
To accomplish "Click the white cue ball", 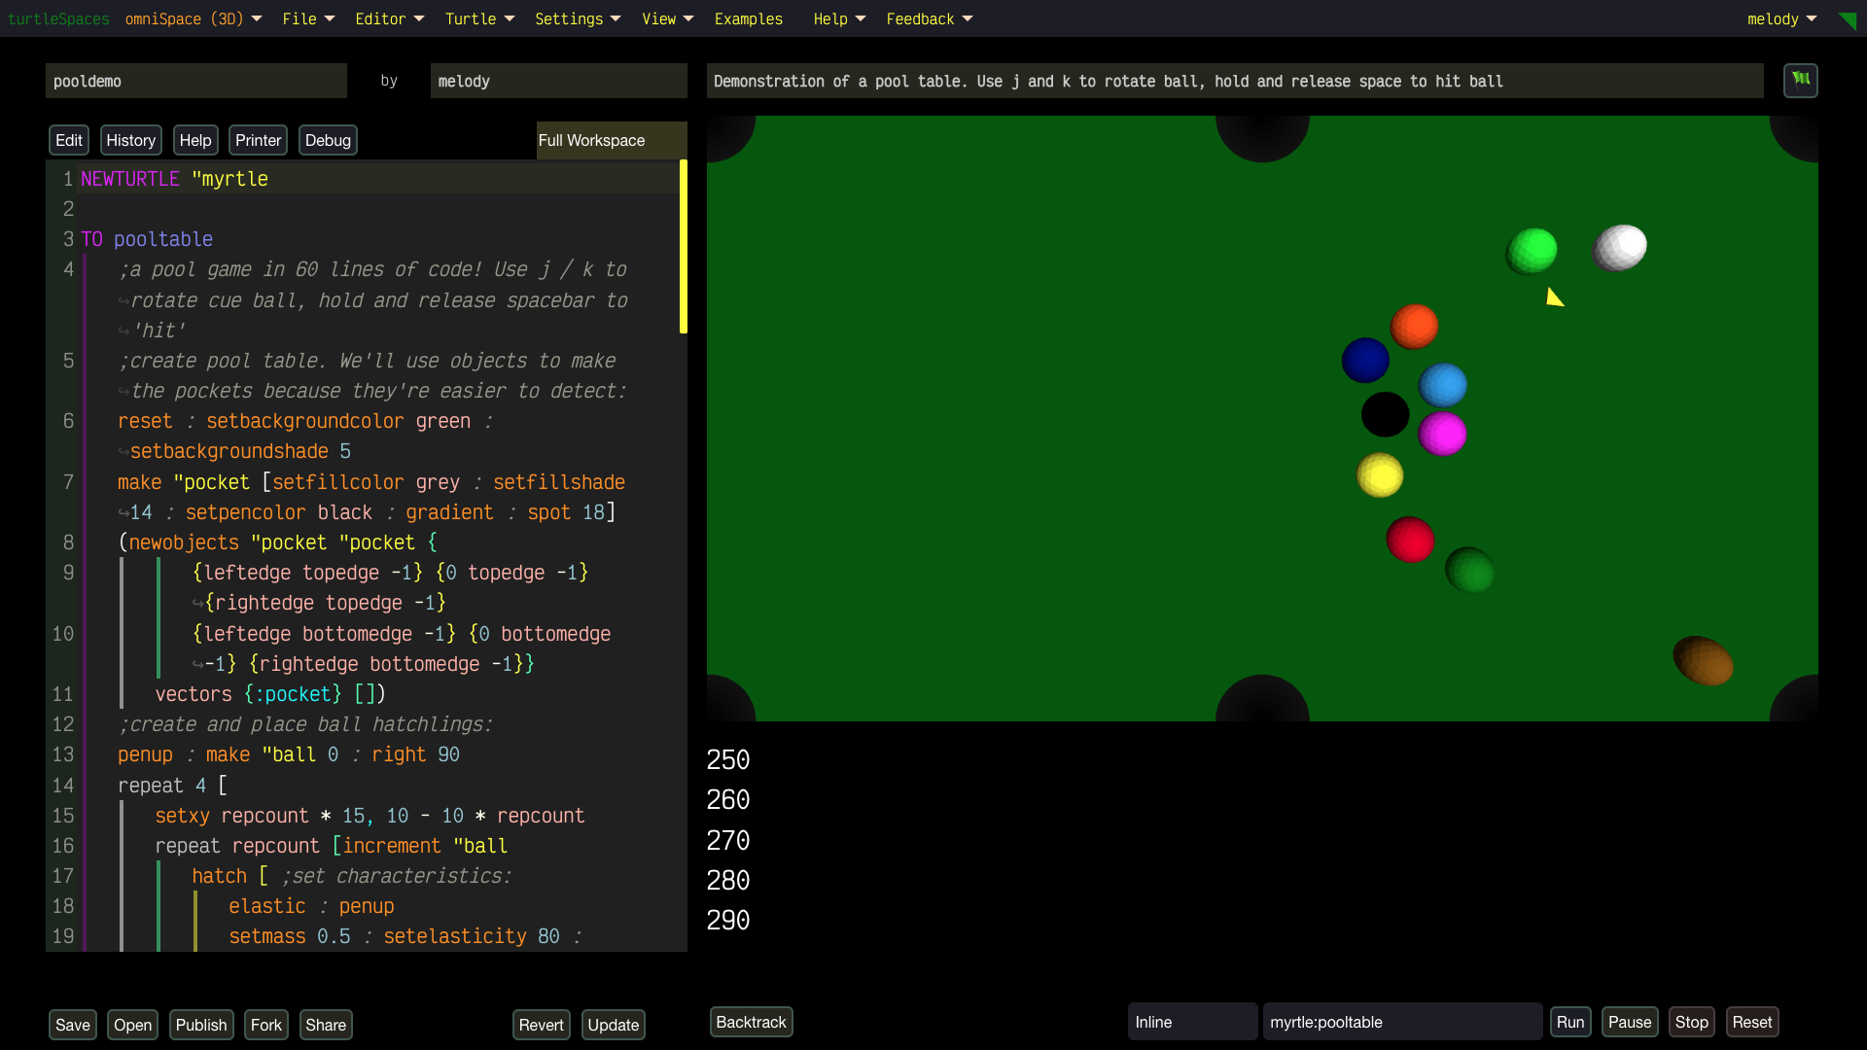I will (x=1620, y=247).
